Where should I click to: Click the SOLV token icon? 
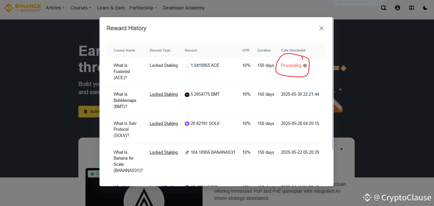[187, 124]
